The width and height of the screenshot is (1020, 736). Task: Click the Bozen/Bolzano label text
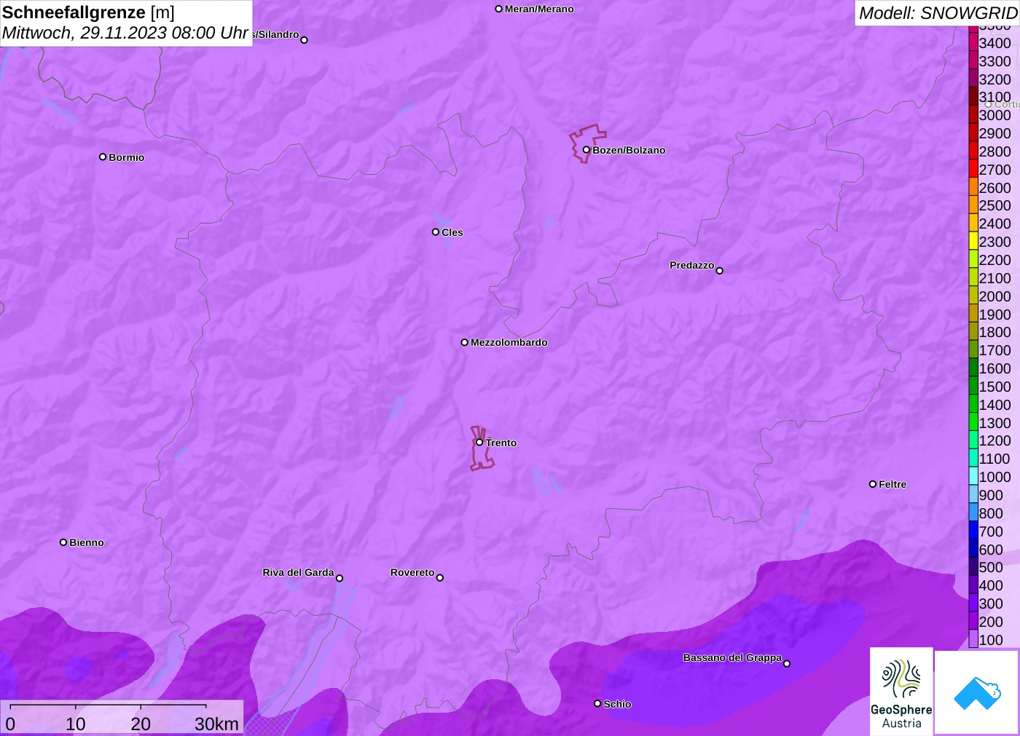click(629, 150)
